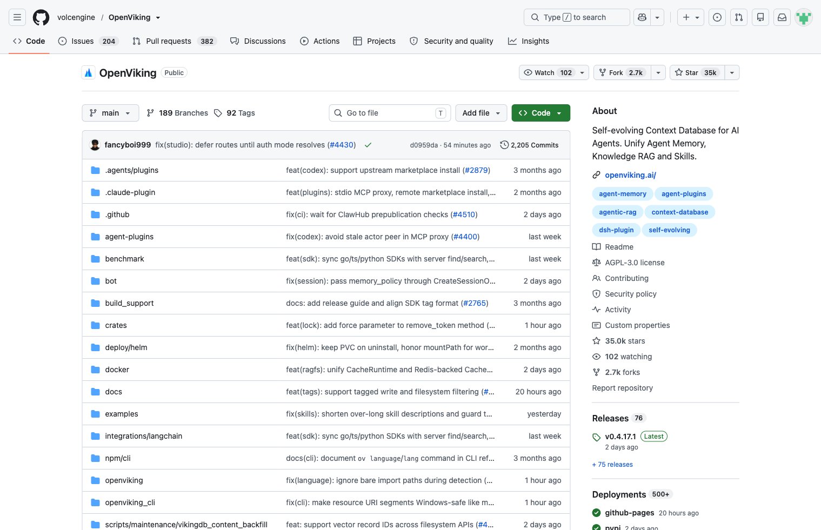Click the OpenViking repository logo

pyautogui.click(x=88, y=72)
